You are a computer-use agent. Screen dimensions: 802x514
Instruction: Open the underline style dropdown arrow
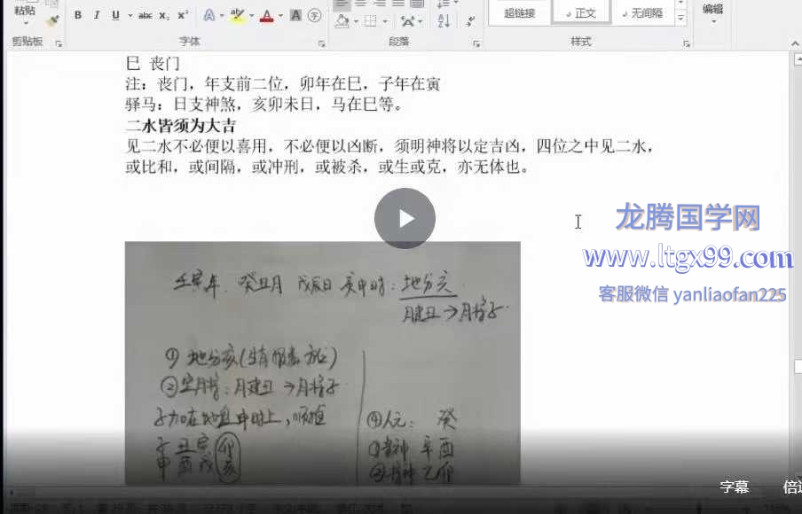(130, 16)
